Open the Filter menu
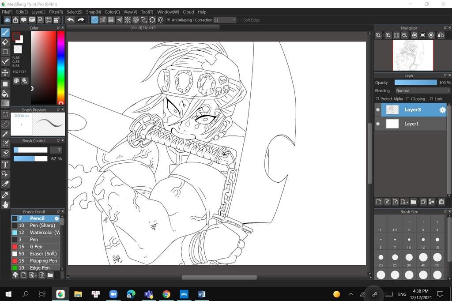452x301 pixels. (x=56, y=12)
